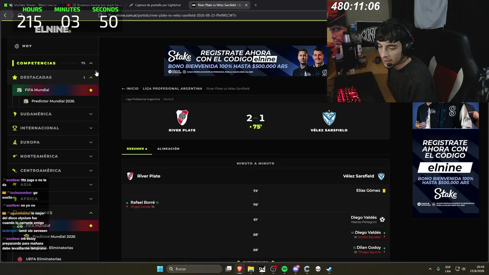Open File Explorer from the taskbar

(251, 269)
